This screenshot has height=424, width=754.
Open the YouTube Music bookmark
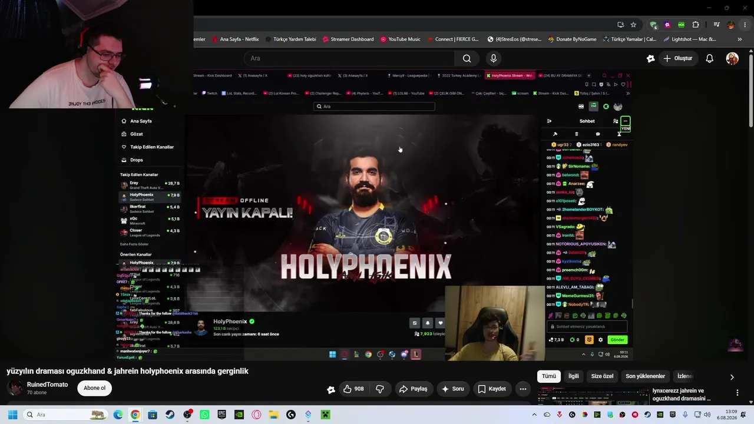pyautogui.click(x=401, y=39)
